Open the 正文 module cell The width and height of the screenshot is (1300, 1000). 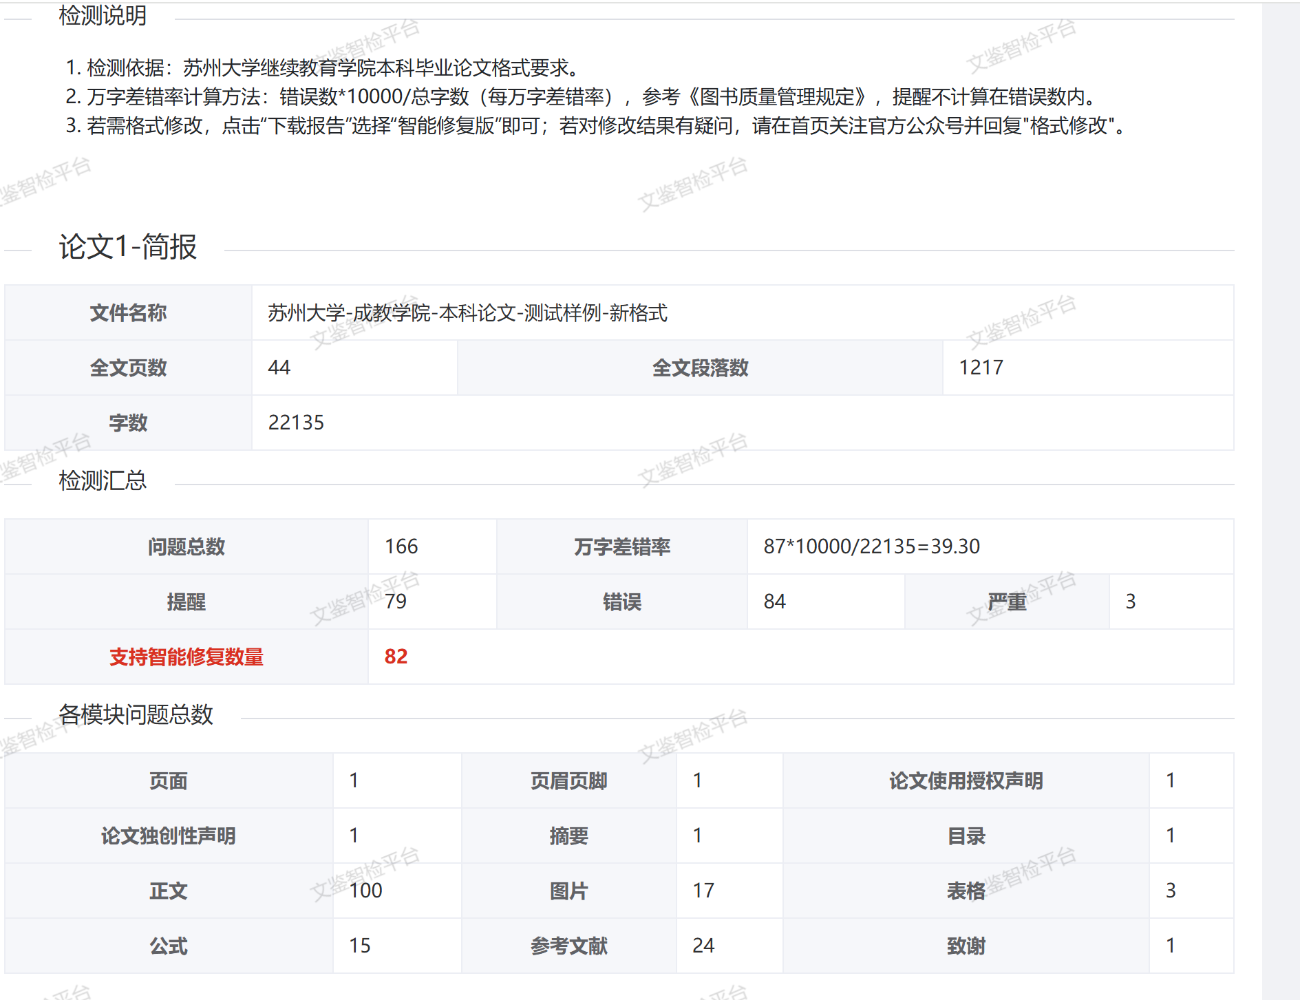[x=169, y=891]
